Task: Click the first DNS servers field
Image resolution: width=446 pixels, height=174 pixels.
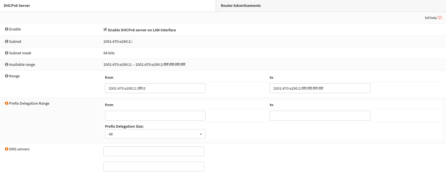Action: click(x=153, y=151)
